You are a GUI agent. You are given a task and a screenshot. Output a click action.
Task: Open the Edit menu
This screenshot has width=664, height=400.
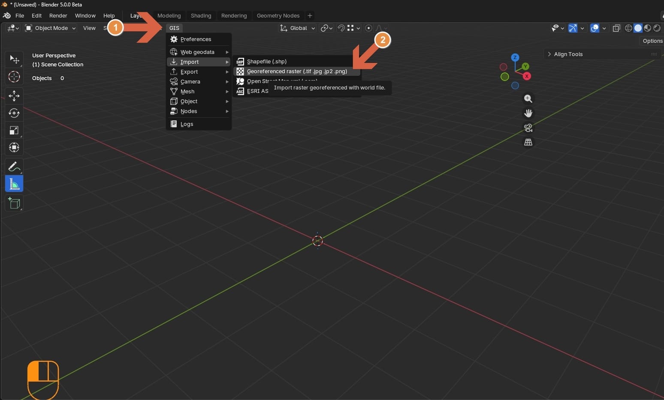(36, 16)
